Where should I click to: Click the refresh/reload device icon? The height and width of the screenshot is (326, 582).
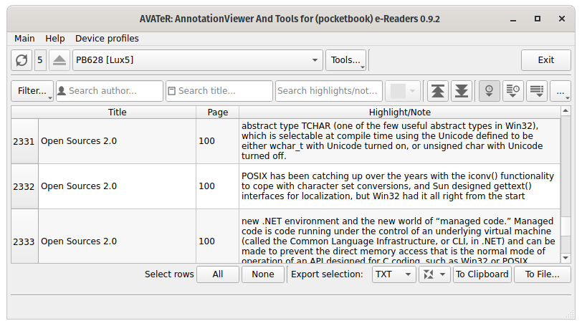[x=22, y=60]
